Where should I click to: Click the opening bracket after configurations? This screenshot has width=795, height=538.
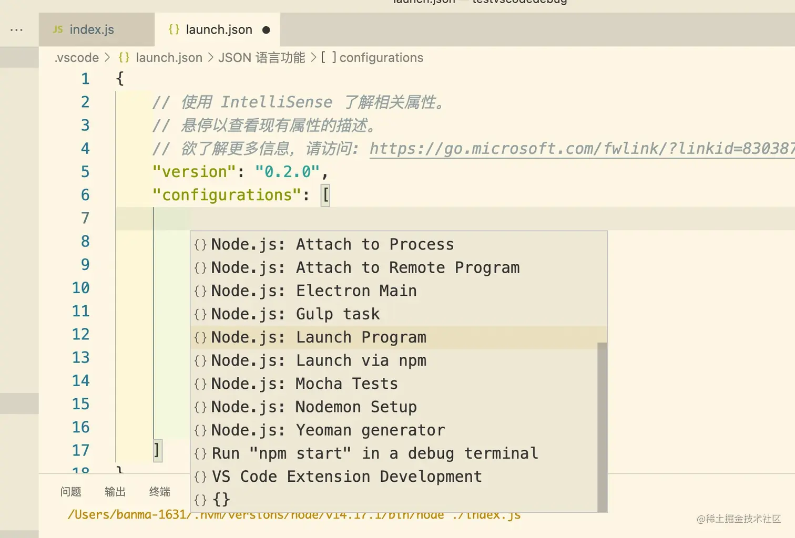(x=325, y=195)
